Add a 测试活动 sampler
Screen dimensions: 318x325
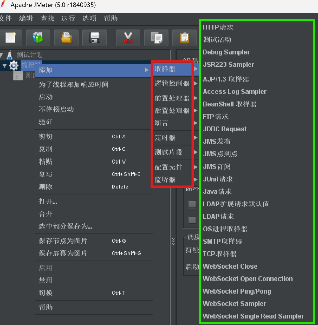point(257,40)
